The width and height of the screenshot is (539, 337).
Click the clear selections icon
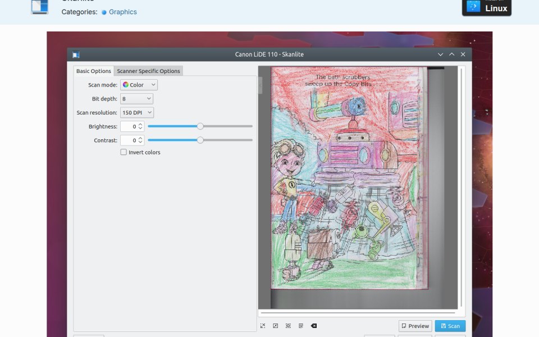314,326
